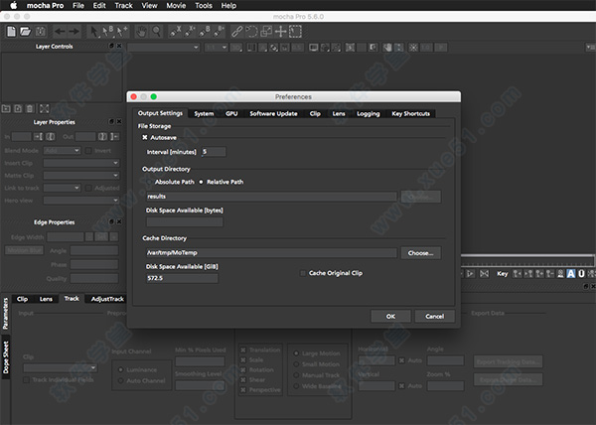Select the arrow with B selection tool
The height and width of the screenshot is (425, 596).
click(x=107, y=32)
